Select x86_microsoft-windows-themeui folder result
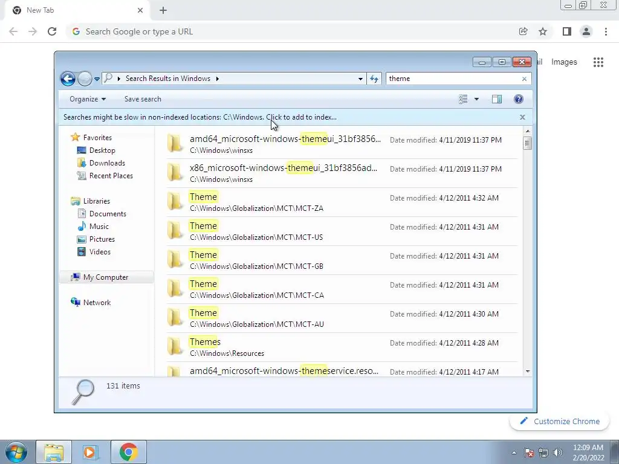This screenshot has width=619, height=464. pos(342,173)
